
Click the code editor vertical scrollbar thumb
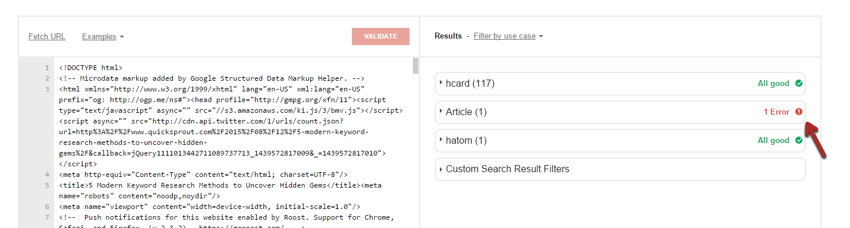[x=415, y=66]
